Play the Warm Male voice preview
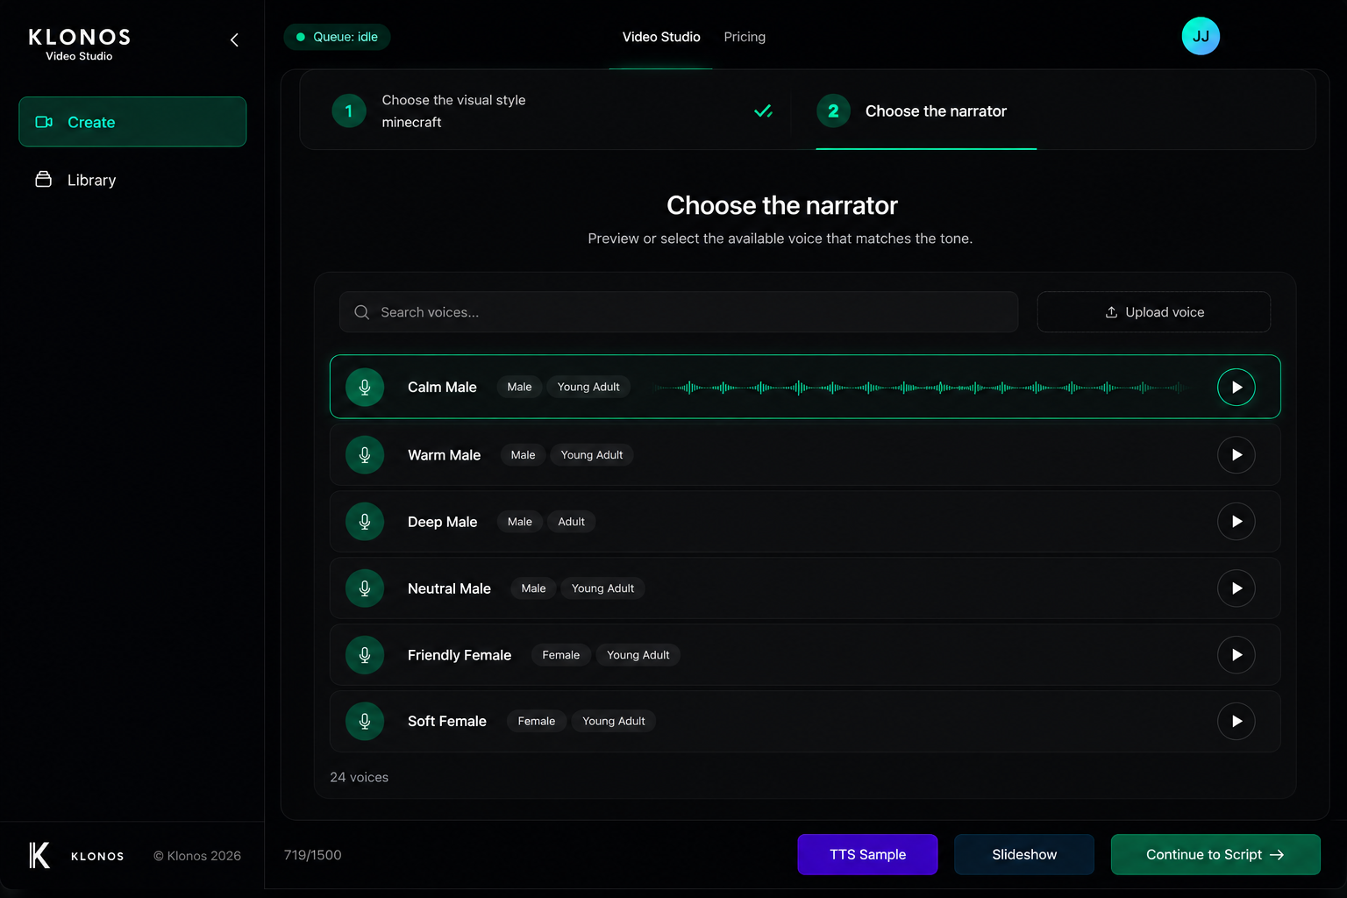This screenshot has width=1347, height=898. (1236, 455)
